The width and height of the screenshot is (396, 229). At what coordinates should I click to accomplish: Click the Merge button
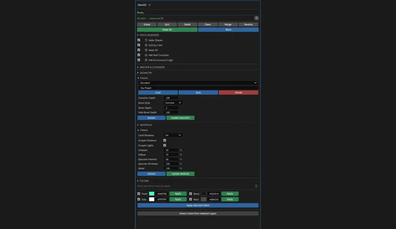228,25
